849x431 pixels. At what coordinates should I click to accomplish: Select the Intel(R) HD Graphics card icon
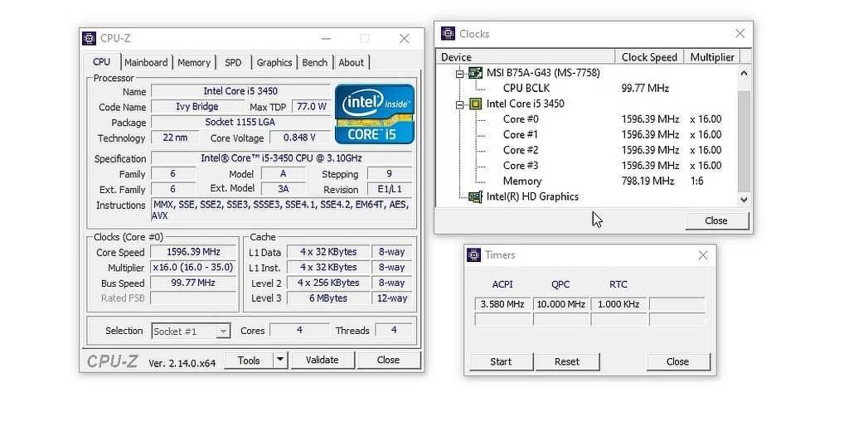point(475,196)
